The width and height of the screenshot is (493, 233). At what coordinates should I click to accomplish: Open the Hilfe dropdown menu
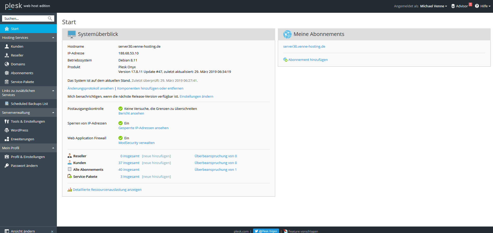[x=485, y=6]
